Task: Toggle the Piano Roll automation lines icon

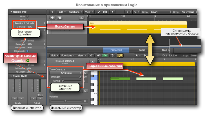Action: (x=92, y=56)
